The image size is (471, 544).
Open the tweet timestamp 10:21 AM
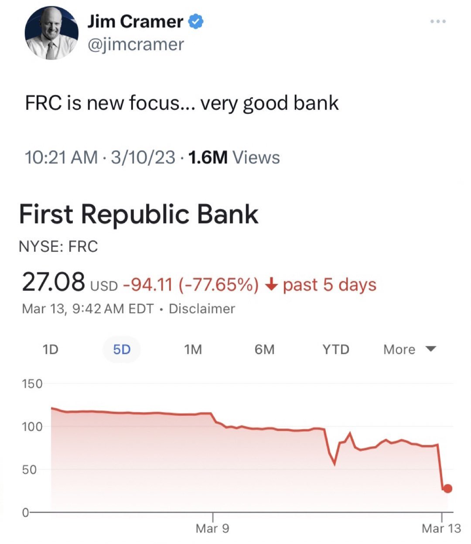[61, 157]
